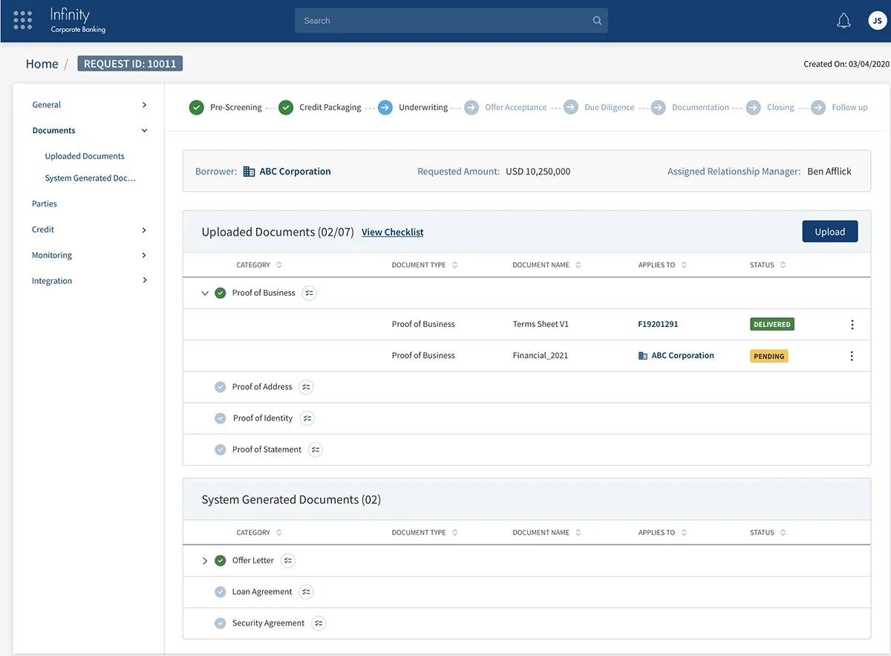Click into the Search input field
The image size is (891, 656).
(451, 21)
